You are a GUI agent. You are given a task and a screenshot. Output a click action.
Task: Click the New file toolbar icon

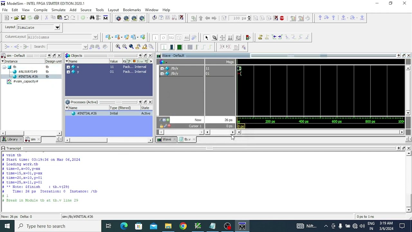[7, 18]
